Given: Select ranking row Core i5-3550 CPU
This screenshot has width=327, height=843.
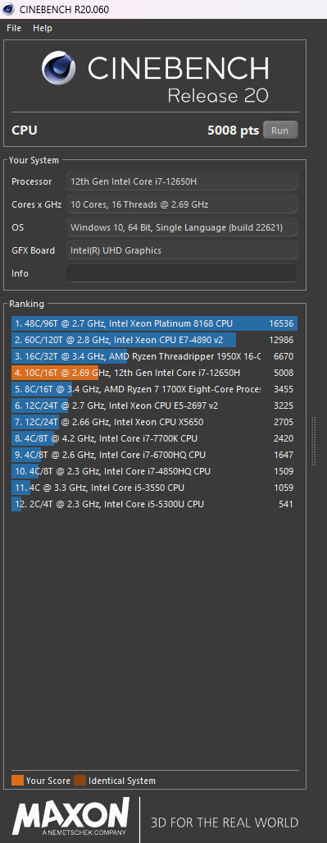Looking at the screenshot, I should click(154, 488).
